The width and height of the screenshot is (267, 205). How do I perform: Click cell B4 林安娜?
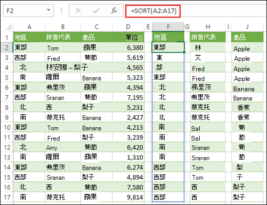(x=56, y=67)
